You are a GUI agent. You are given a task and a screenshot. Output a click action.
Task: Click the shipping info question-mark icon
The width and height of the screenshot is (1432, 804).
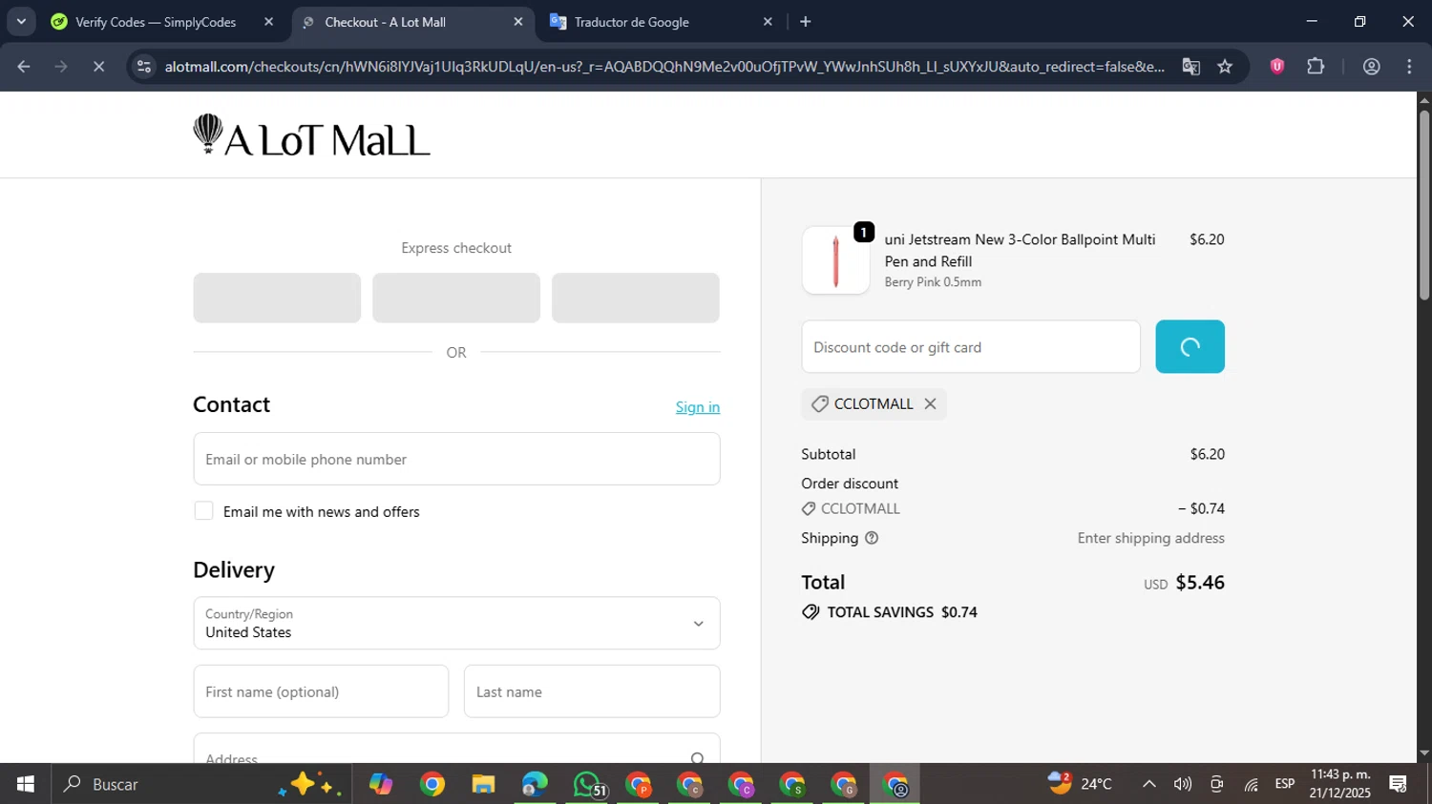[x=872, y=538]
